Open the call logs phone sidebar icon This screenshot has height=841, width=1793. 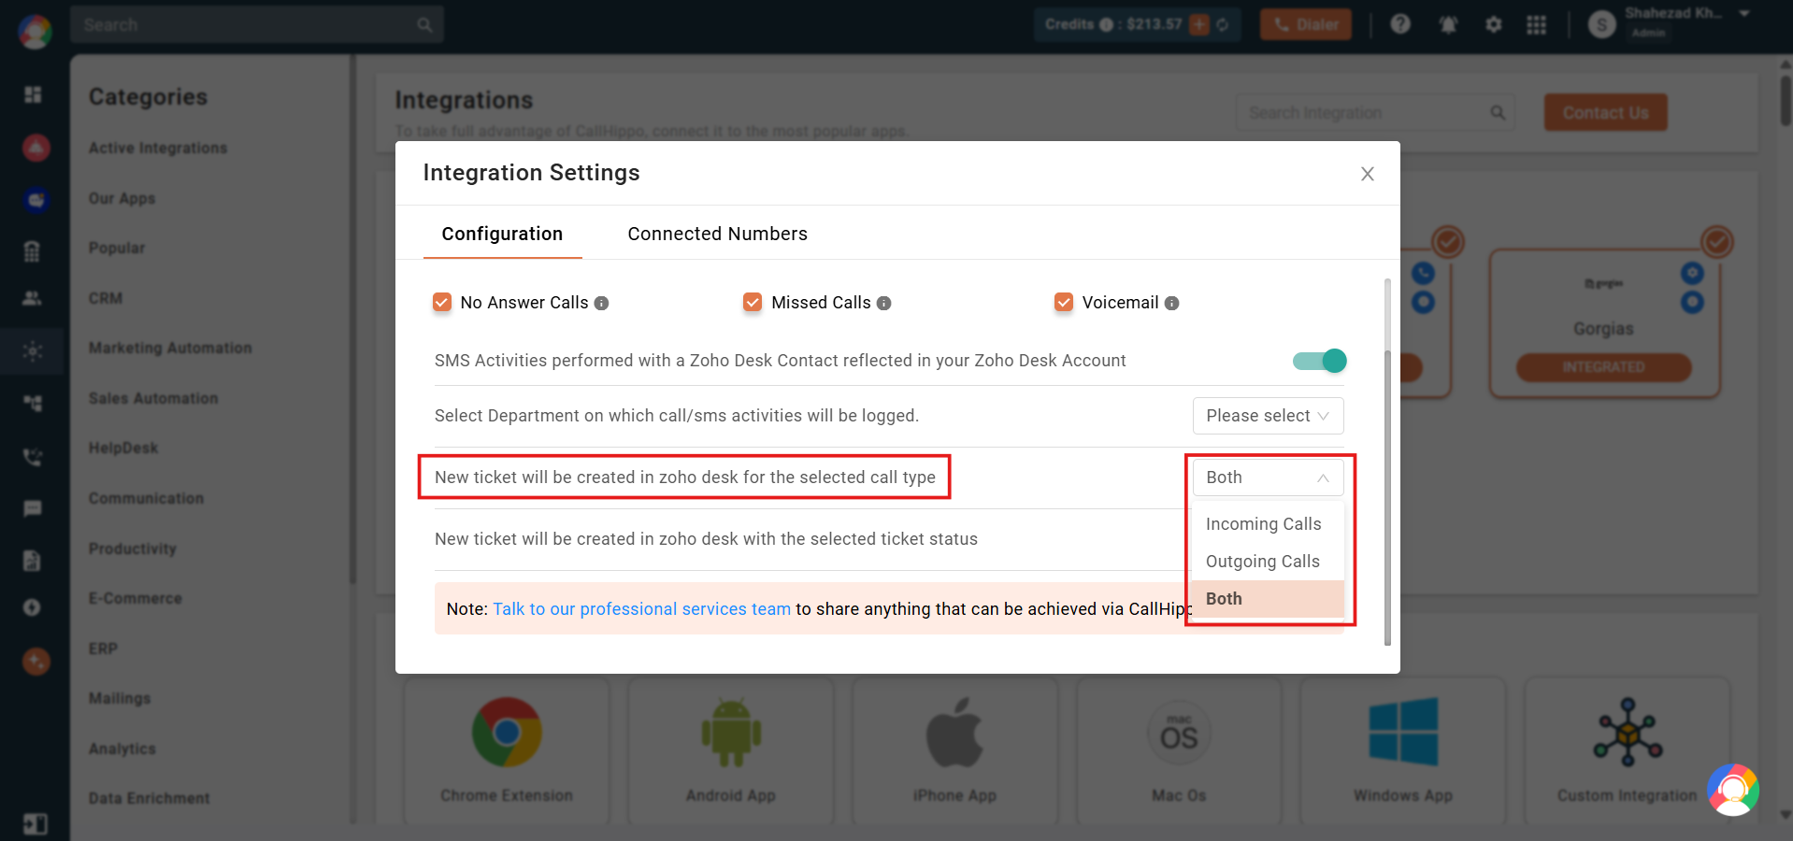(x=33, y=457)
